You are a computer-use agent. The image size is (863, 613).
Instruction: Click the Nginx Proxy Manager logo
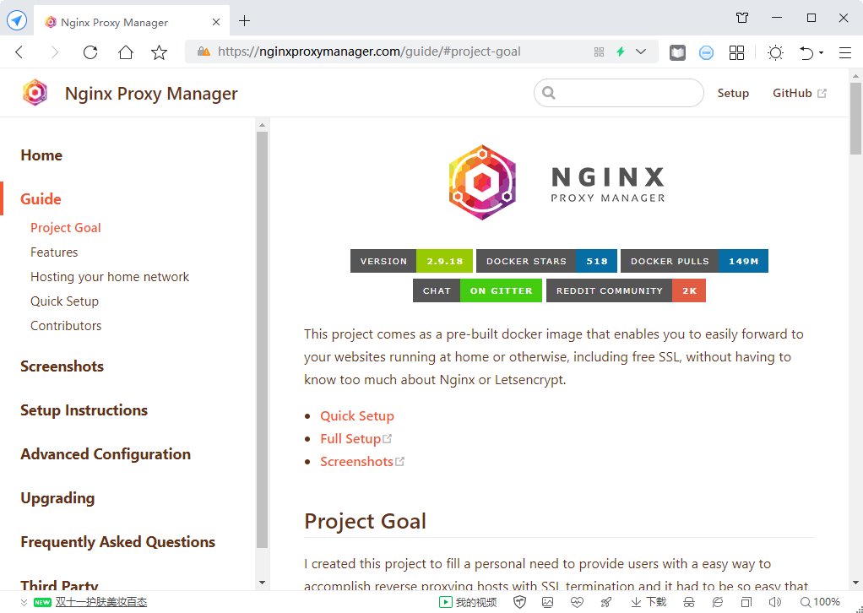[35, 93]
